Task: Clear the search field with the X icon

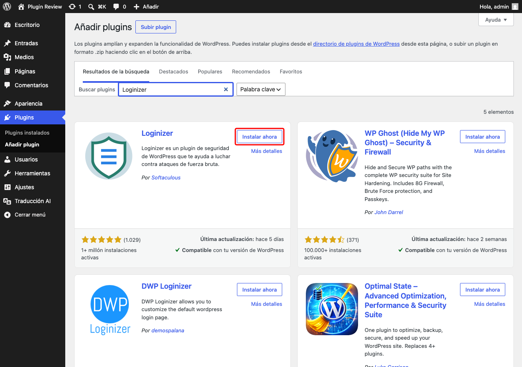Action: [x=226, y=89]
